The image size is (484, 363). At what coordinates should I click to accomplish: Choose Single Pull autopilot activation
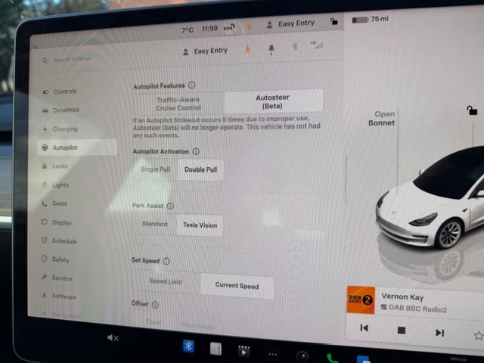tap(156, 169)
